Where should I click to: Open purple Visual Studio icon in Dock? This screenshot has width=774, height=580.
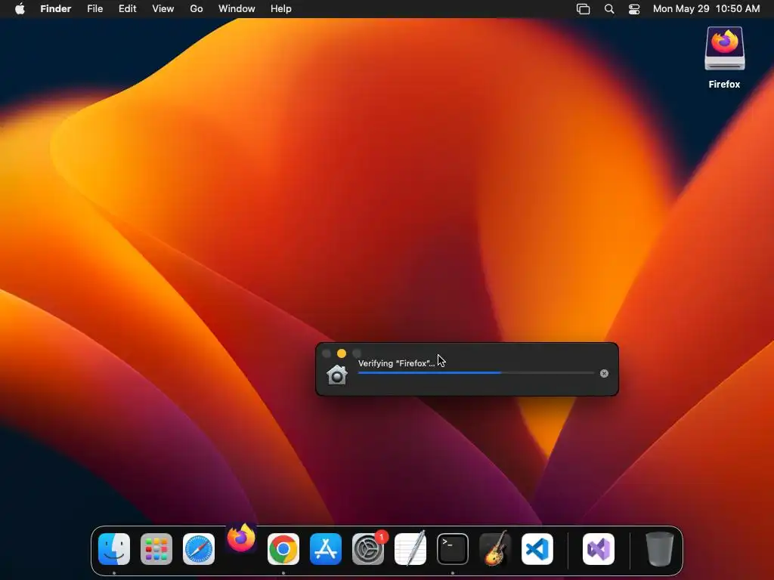599,549
